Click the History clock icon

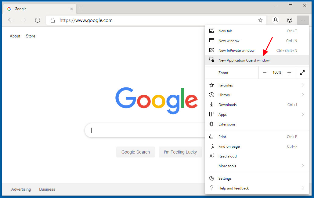pyautogui.click(x=212, y=95)
